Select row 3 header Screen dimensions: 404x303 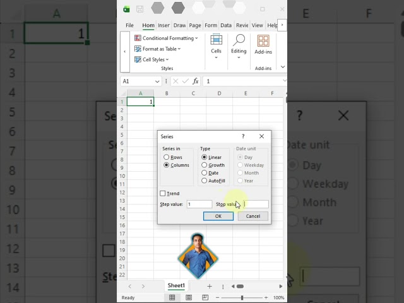[122, 118]
